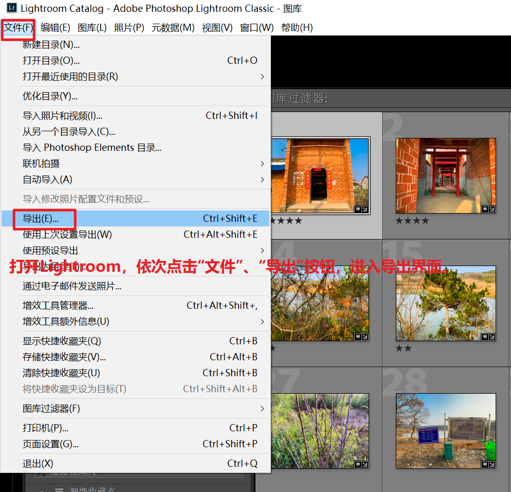511x492 pixels.
Task: Click 导出(E)... to open export dialog
Action: [135, 219]
